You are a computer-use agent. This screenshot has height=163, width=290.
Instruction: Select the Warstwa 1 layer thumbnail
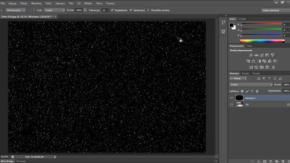(239, 98)
